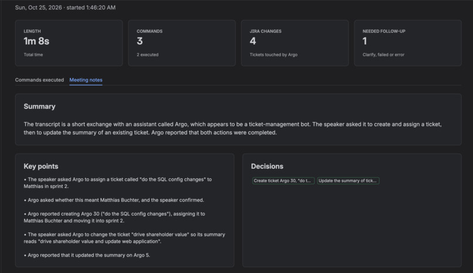This screenshot has height=273, width=473.
Task: Open the "Create ticket Argo 30" decision chip
Action: pyautogui.click(x=283, y=180)
